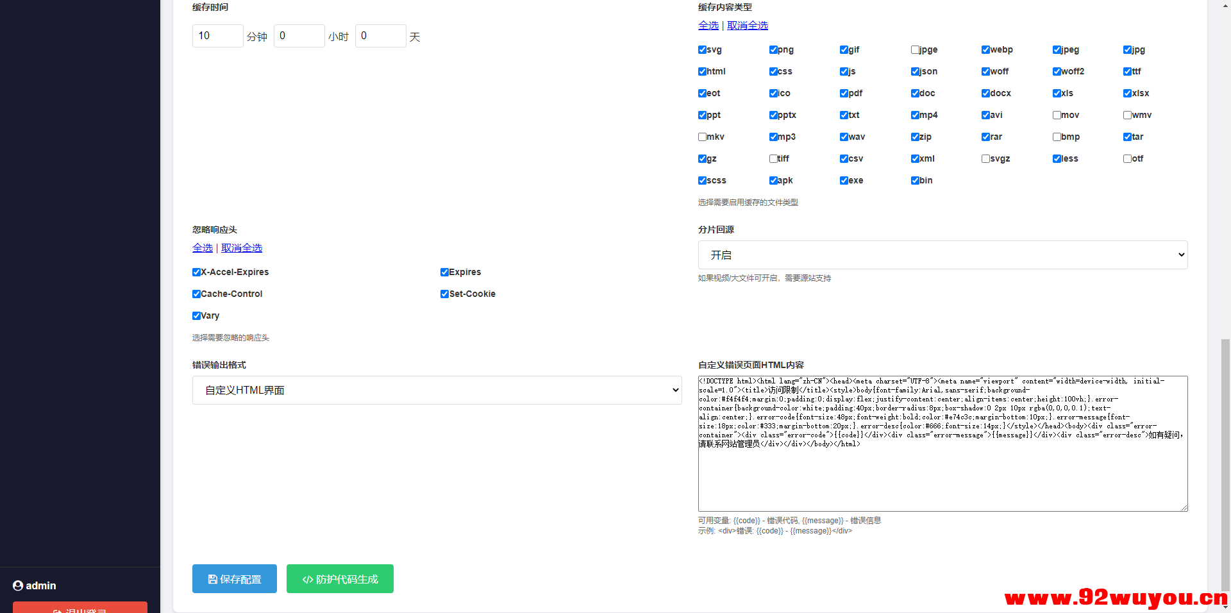Click the custom error page HTML textarea
1231x613 pixels.
click(942, 442)
